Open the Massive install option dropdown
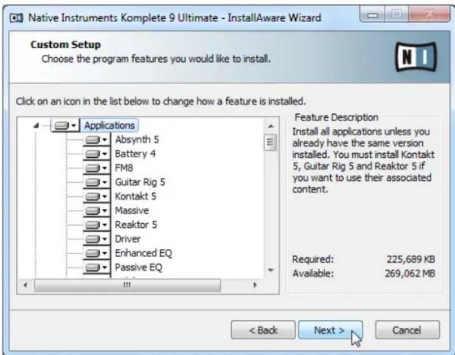Viewport: 455px width, 355px height. click(97, 211)
